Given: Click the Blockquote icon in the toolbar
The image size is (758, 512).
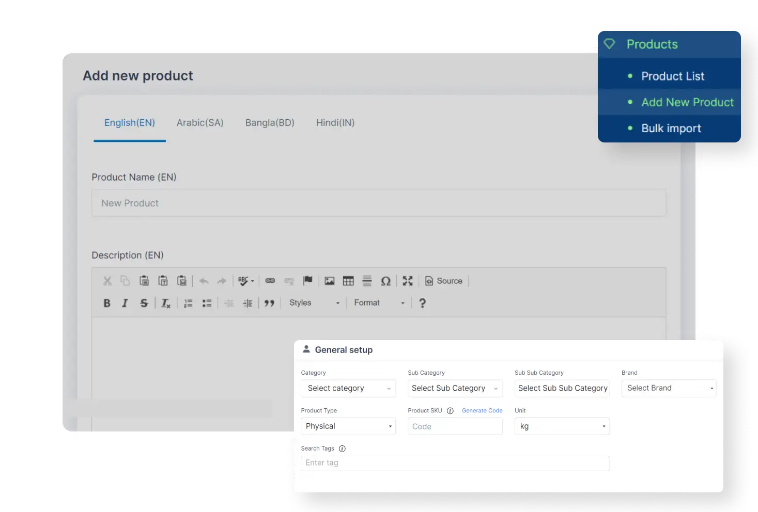Looking at the screenshot, I should [269, 303].
